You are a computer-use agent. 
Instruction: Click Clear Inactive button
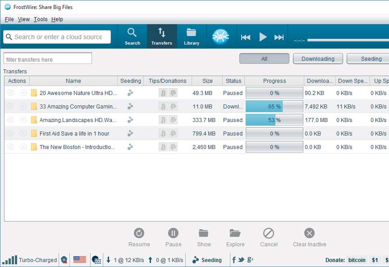309,237
